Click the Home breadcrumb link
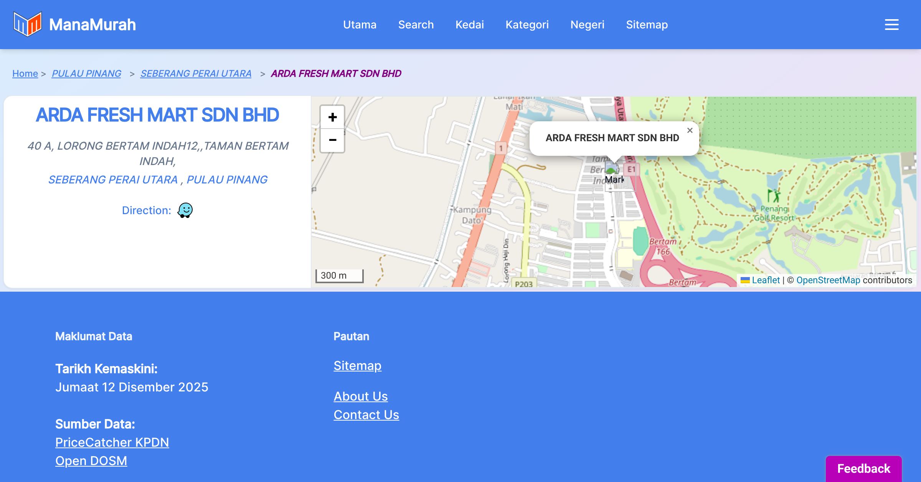This screenshot has width=921, height=482. [25, 73]
